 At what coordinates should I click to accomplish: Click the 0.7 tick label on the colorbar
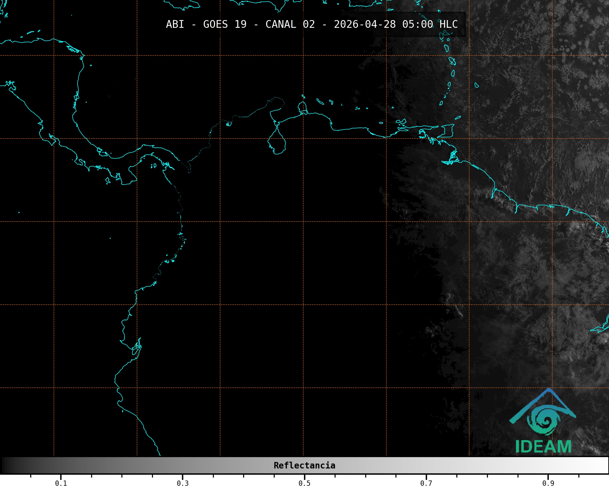pos(426,483)
